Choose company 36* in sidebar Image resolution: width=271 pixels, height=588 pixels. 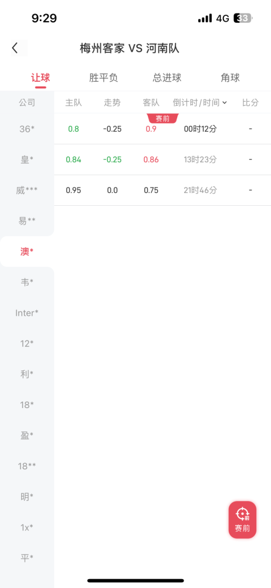pyautogui.click(x=27, y=129)
